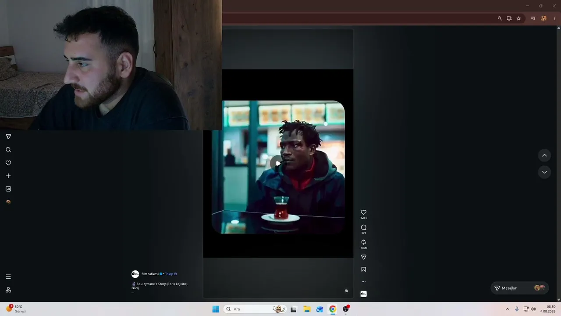Open the volume icon in system tray
The image size is (561, 316).
pos(533,309)
